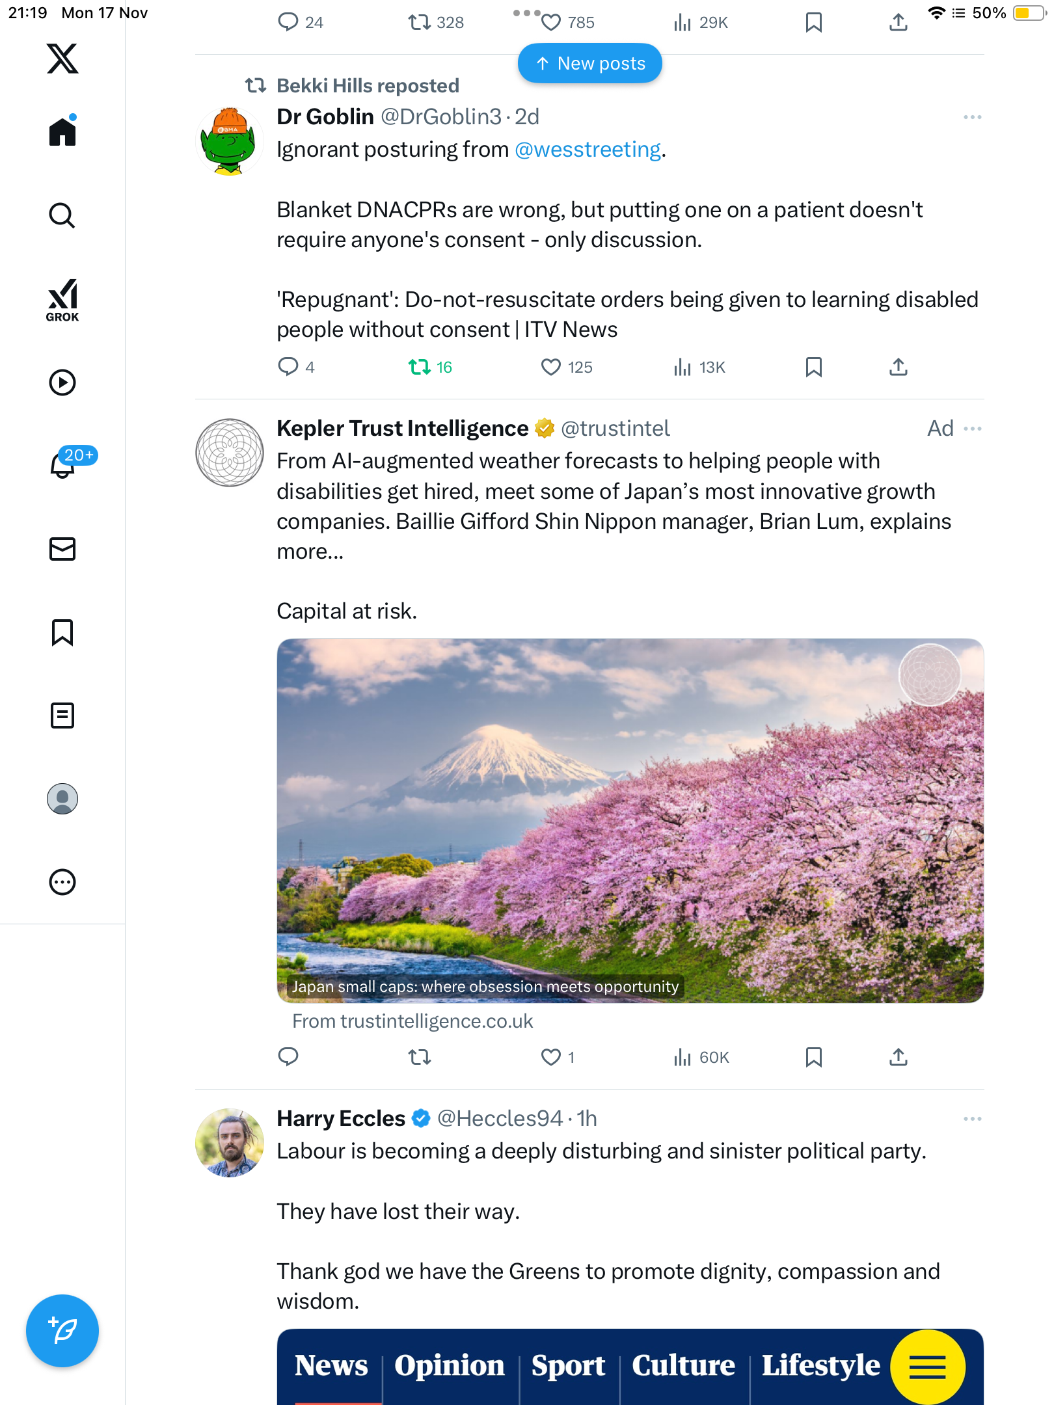Tap the compose new post button
Screen dimensions: 1054x1405
[x=62, y=1331]
